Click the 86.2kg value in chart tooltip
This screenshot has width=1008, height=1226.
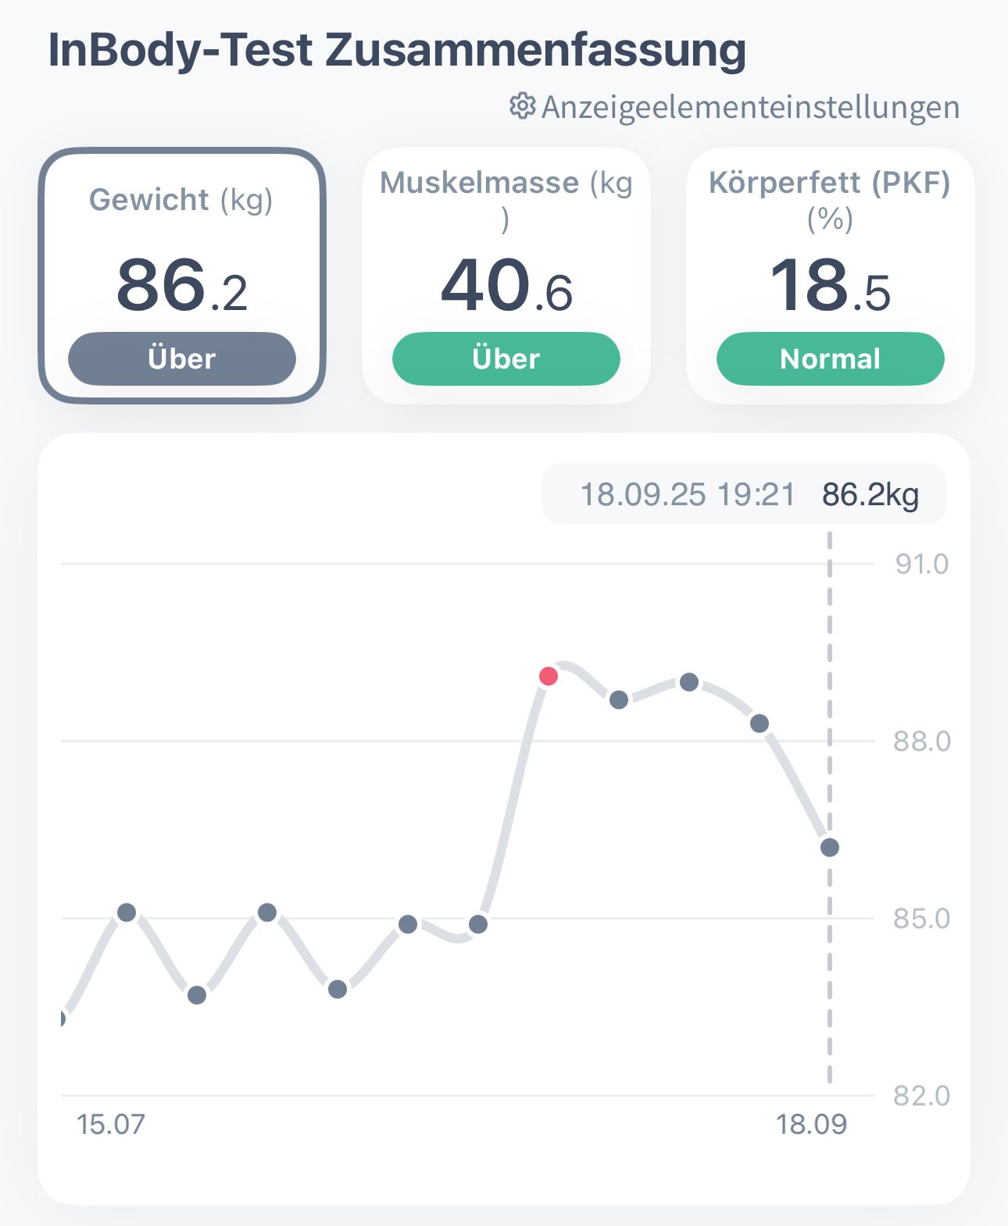coord(870,494)
